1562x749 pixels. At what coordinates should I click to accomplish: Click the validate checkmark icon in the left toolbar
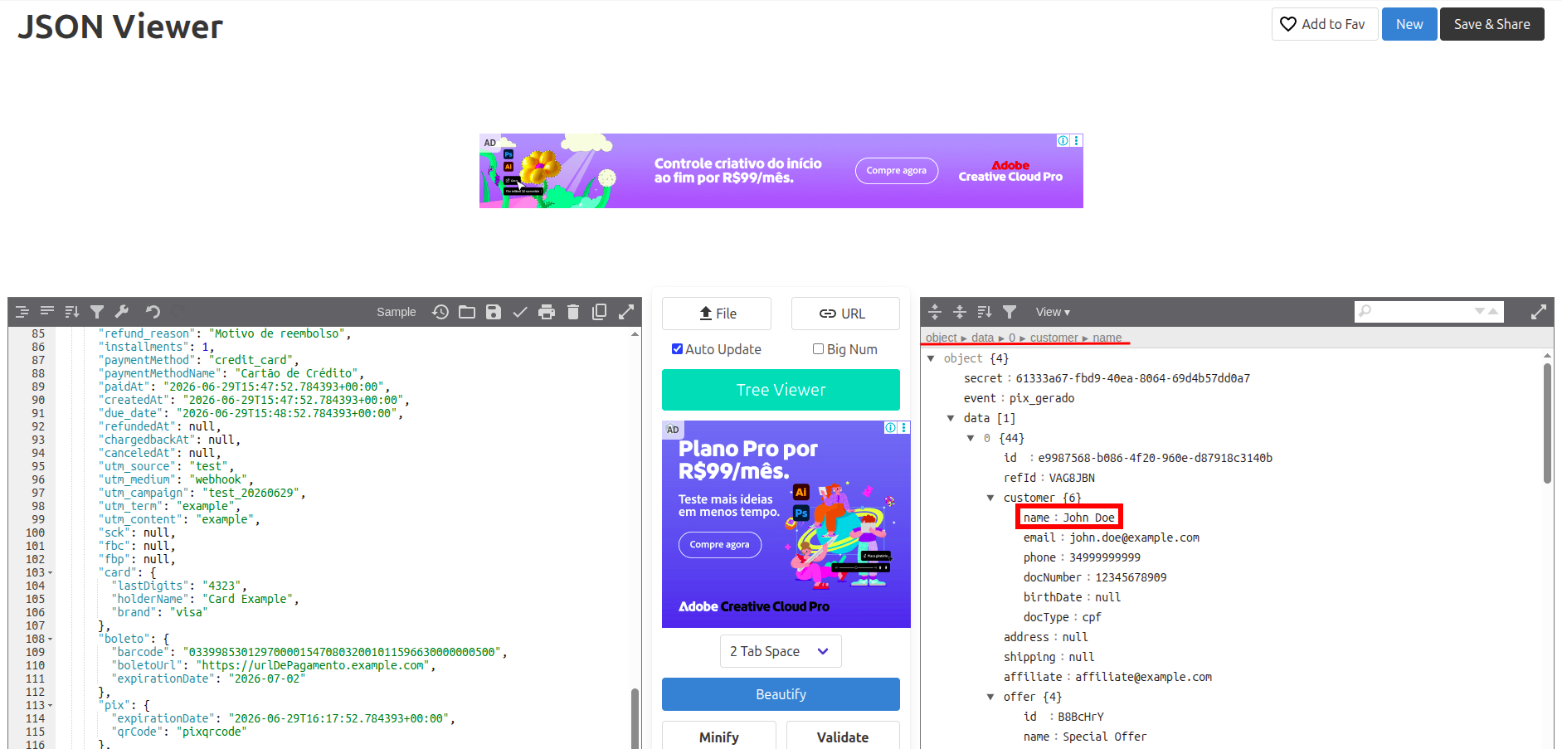[x=520, y=312]
